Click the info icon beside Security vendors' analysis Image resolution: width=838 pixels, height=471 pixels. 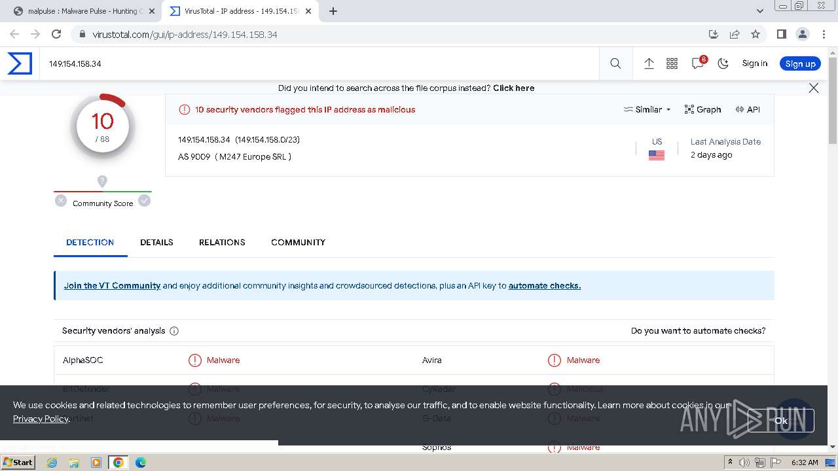[x=174, y=331]
